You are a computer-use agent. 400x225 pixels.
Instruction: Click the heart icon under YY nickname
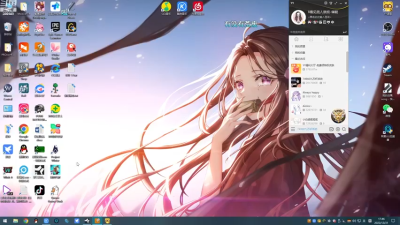coord(328,22)
